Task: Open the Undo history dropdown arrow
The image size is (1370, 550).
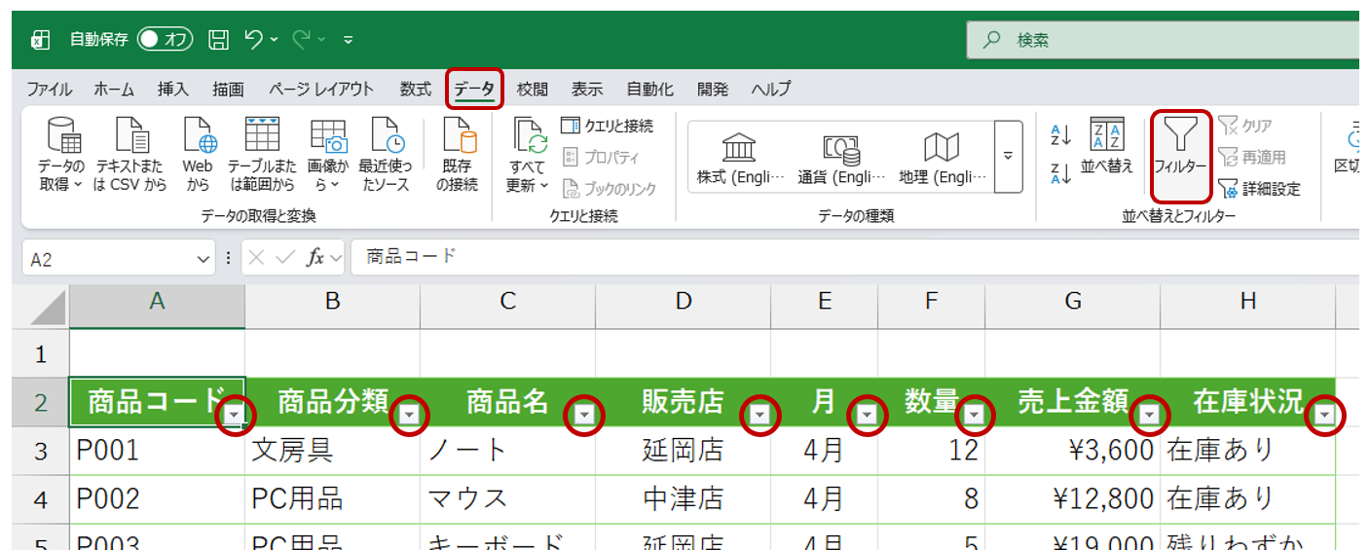Action: (275, 40)
